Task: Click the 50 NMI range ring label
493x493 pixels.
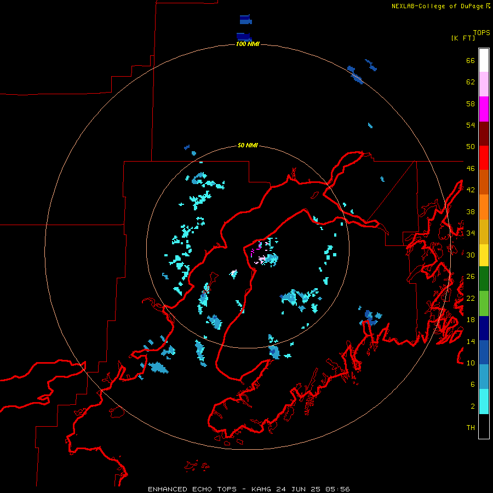Action: (x=248, y=145)
